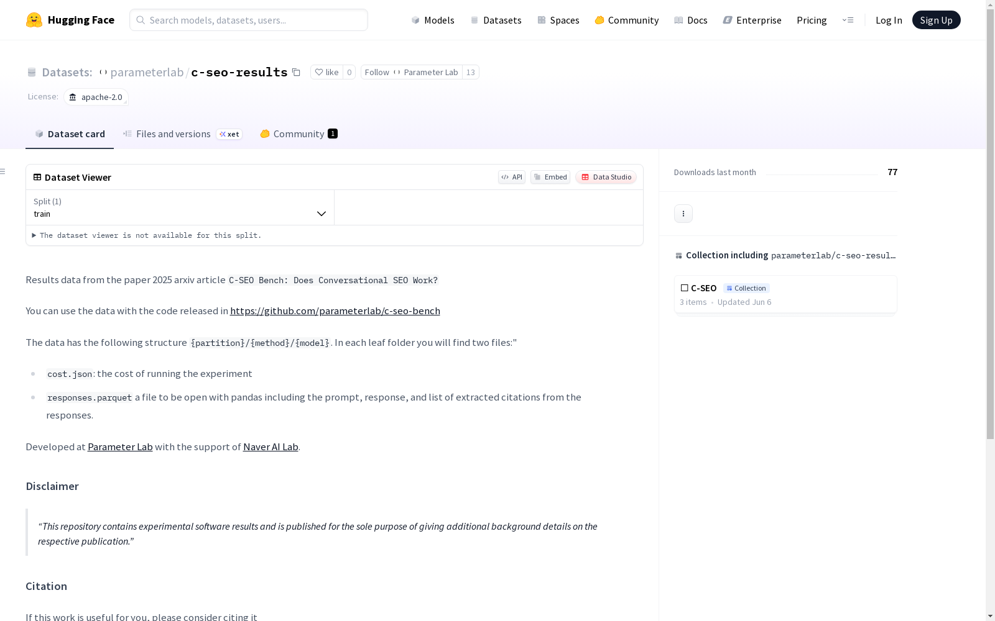
Task: Open Datasets in the top navigation
Action: click(496, 20)
